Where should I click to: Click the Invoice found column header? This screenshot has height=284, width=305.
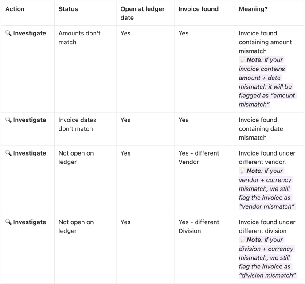click(x=199, y=9)
